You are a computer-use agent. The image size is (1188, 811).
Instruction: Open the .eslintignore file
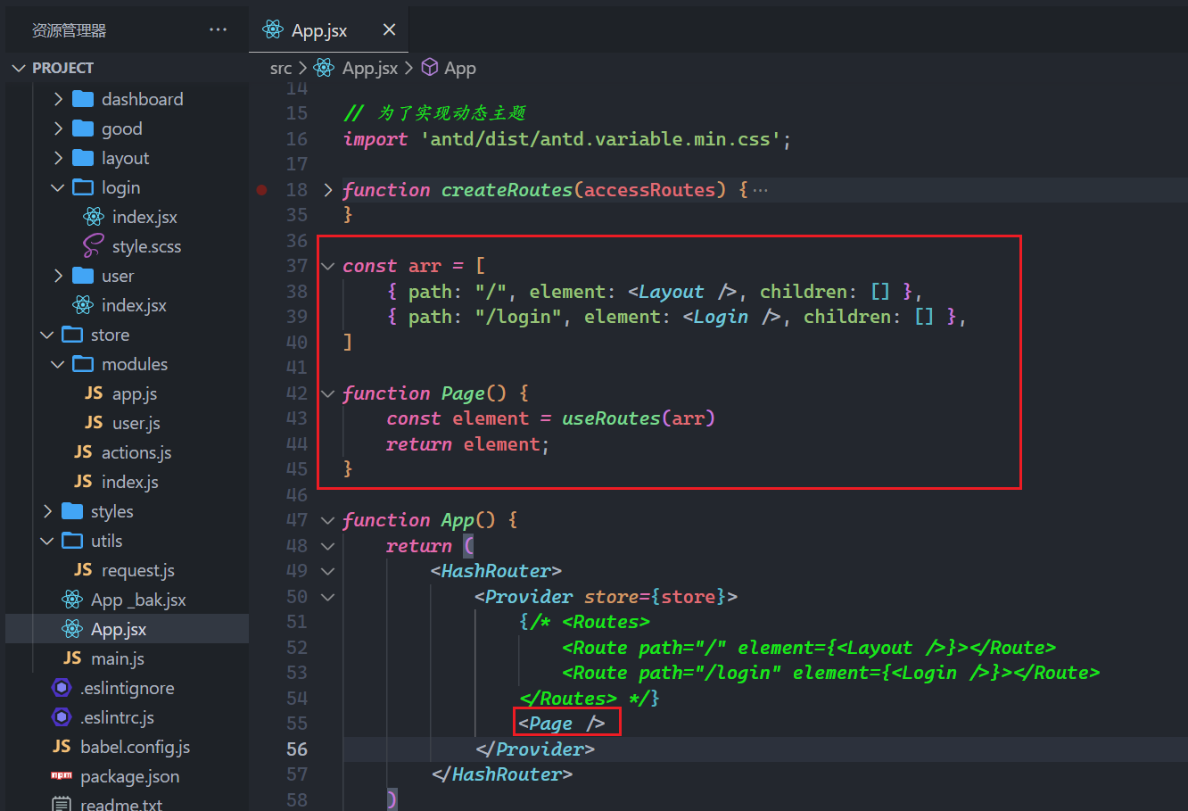click(127, 688)
